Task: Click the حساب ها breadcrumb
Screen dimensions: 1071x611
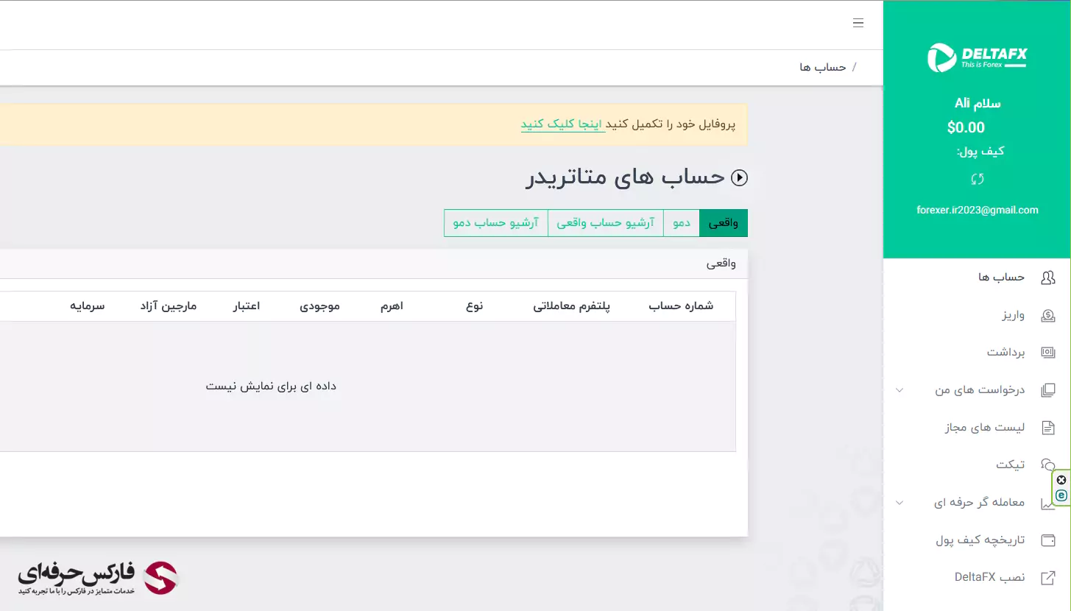Action: click(823, 67)
